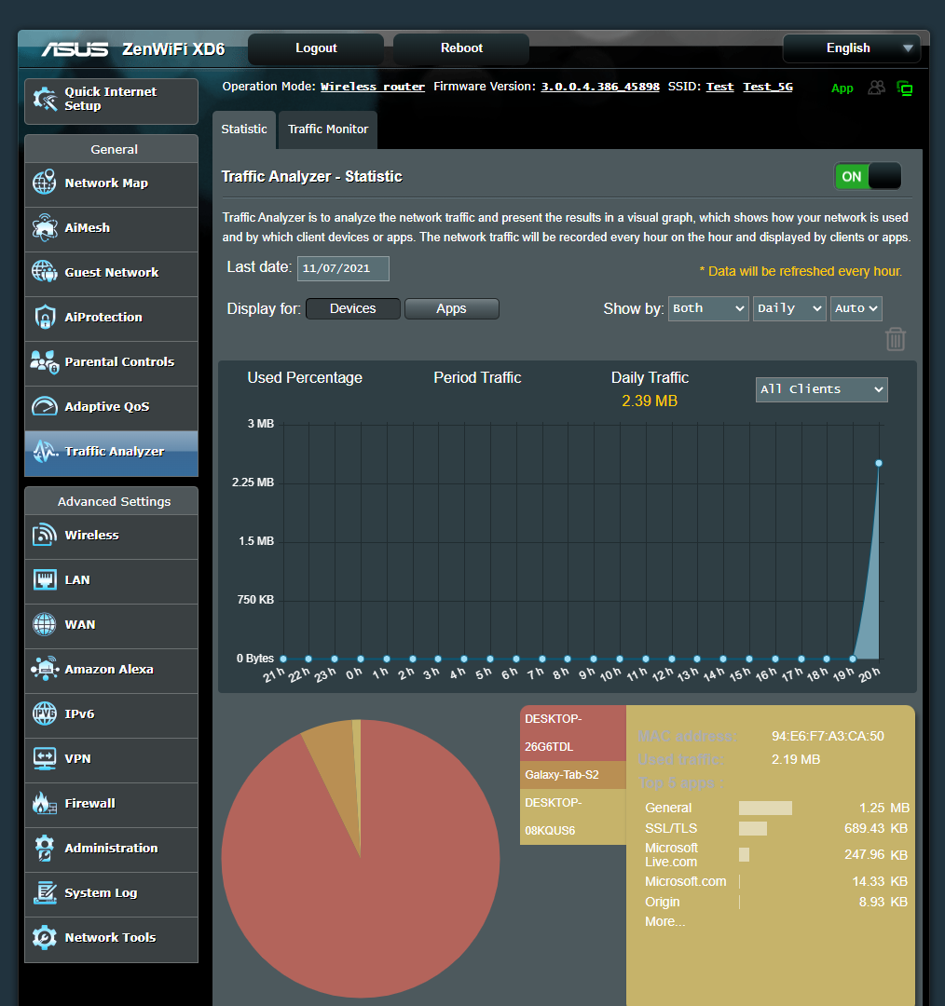Click the trash can delete data icon
Screen dimensions: 945x1006
point(896,339)
